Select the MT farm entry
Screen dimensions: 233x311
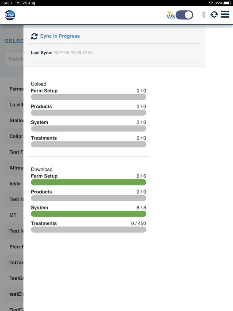pyautogui.click(x=13, y=215)
